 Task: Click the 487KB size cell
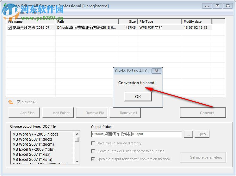coord(130,28)
